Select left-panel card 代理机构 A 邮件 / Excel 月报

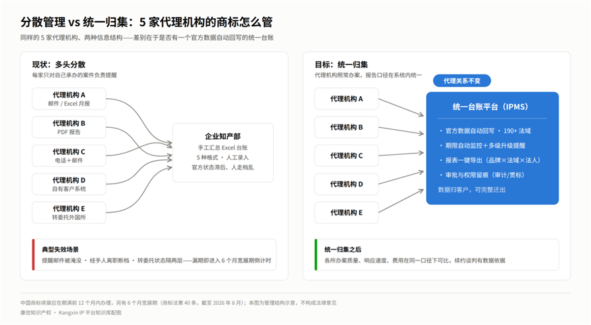(69, 99)
